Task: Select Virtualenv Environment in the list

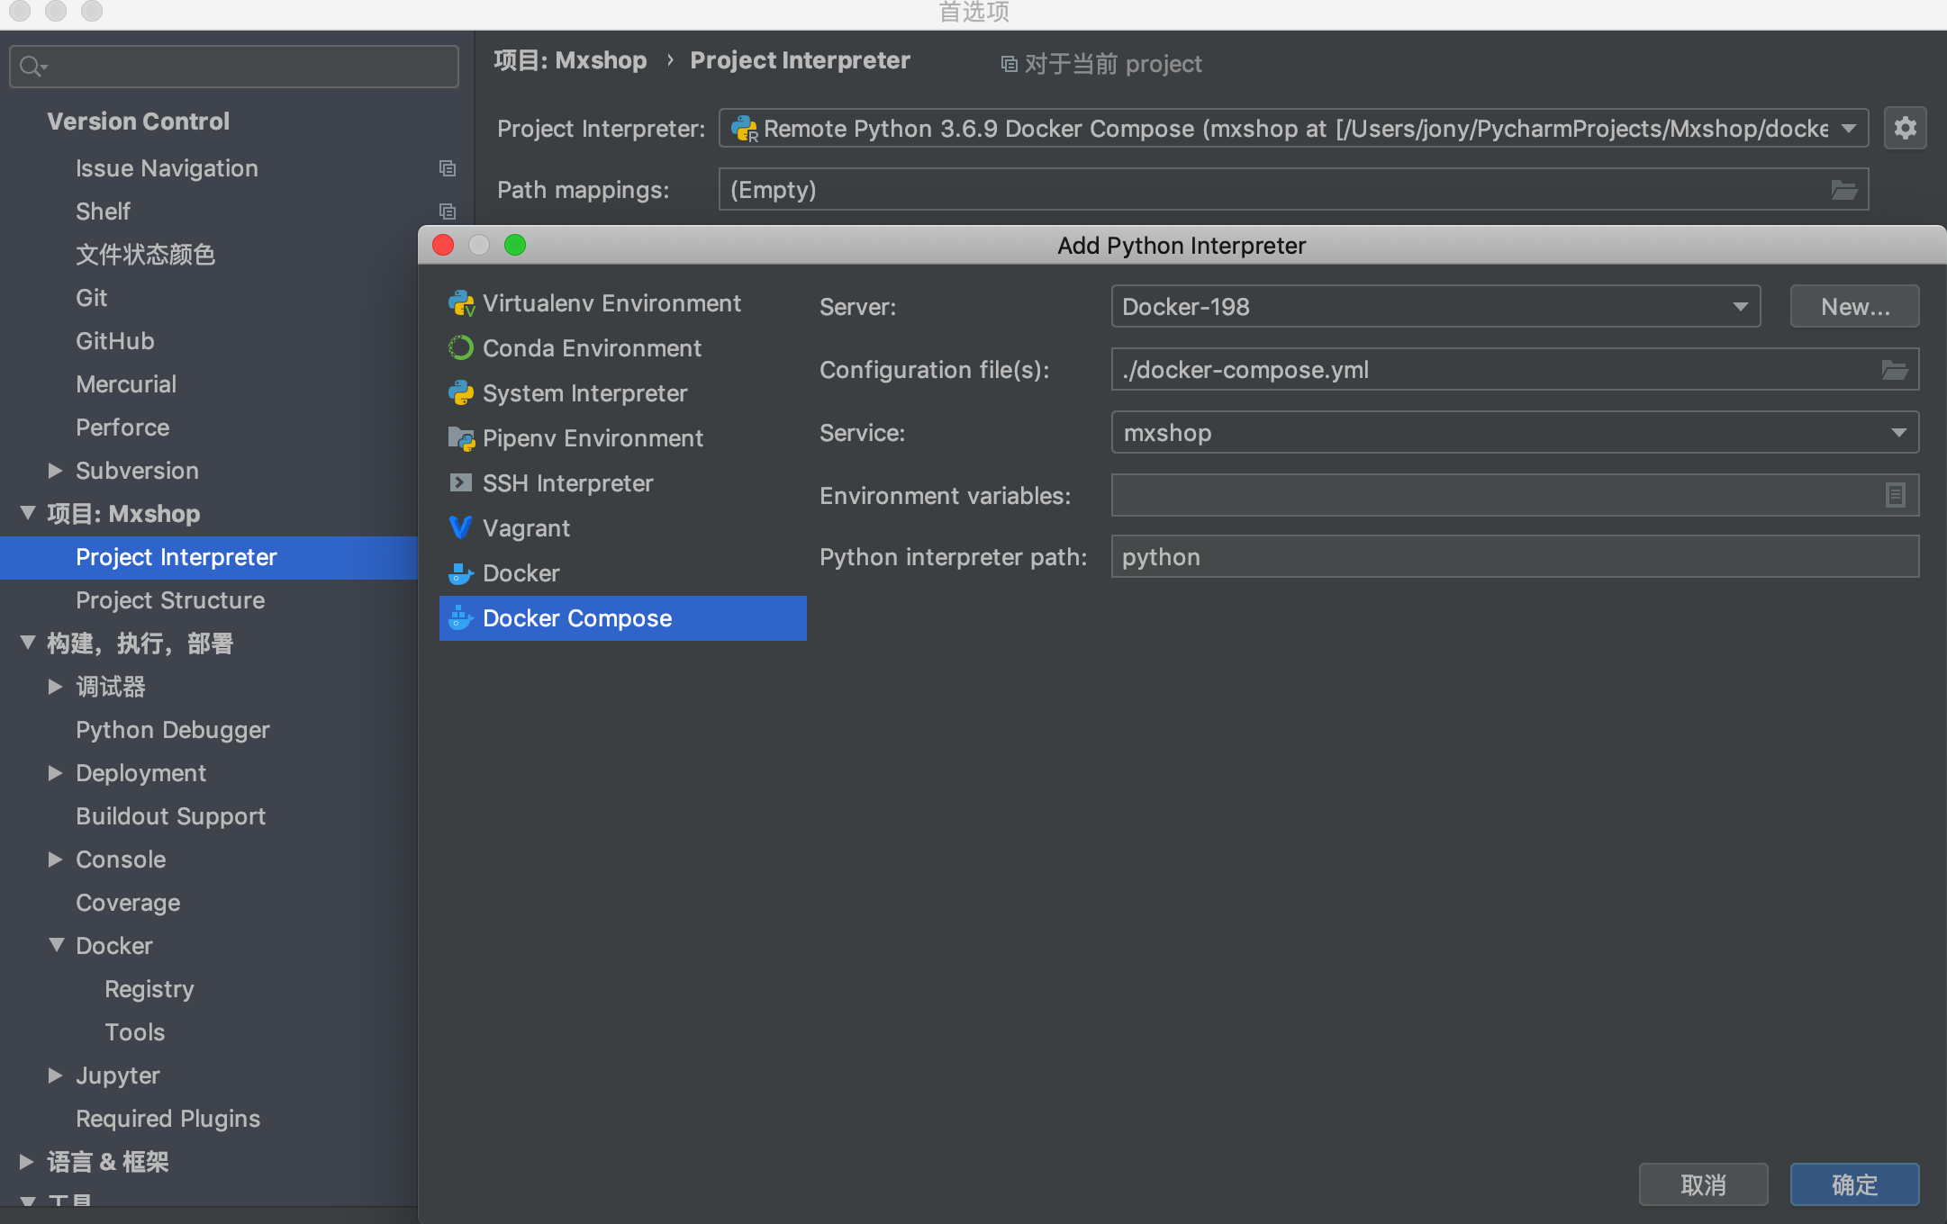Action: [611, 303]
